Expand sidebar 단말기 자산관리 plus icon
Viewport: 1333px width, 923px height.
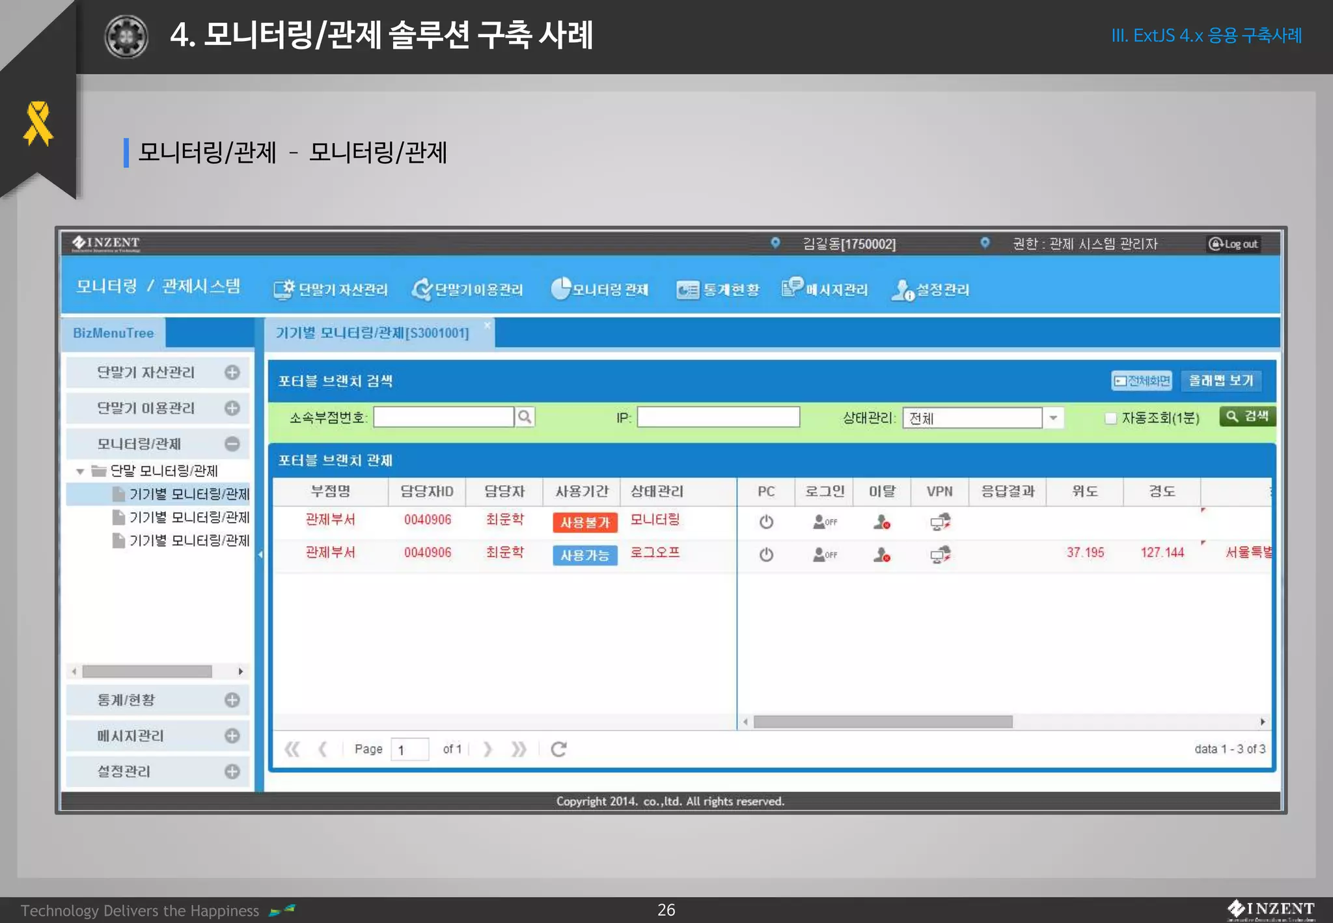tap(232, 372)
